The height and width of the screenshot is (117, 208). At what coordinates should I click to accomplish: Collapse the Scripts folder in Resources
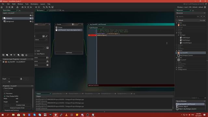176,33
